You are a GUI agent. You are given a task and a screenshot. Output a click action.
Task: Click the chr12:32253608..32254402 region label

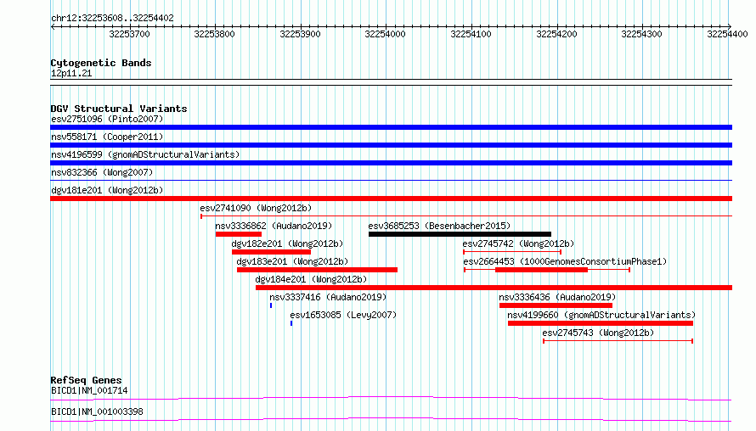112,18
